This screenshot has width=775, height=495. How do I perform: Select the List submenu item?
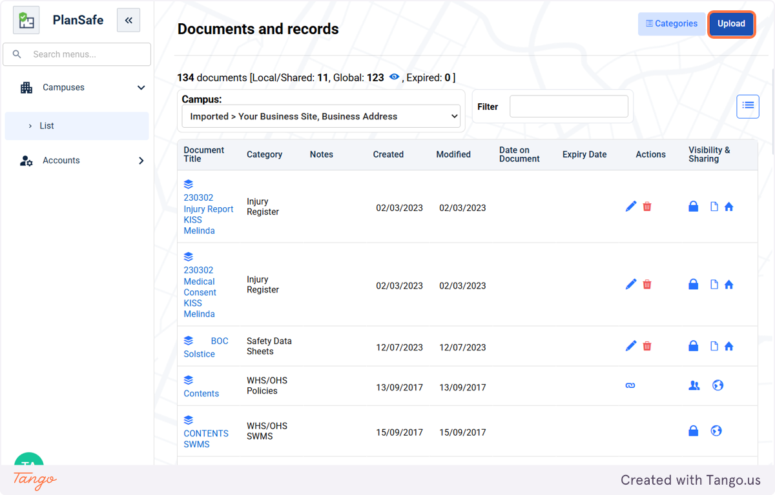pyautogui.click(x=77, y=126)
